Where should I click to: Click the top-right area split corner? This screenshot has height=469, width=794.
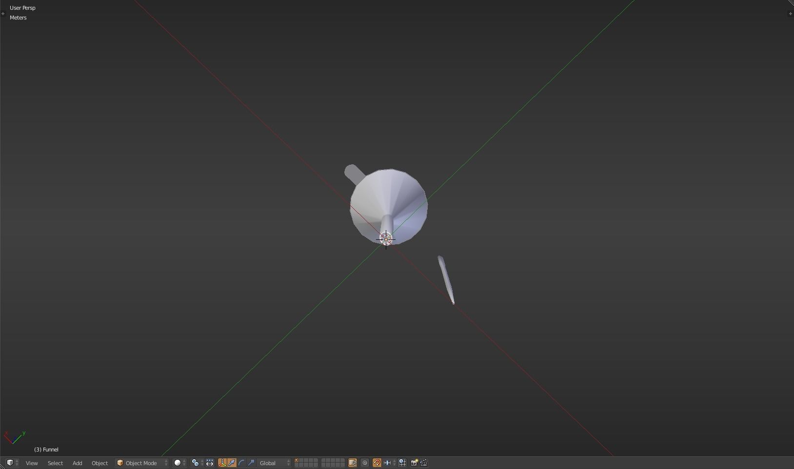[791, 3]
